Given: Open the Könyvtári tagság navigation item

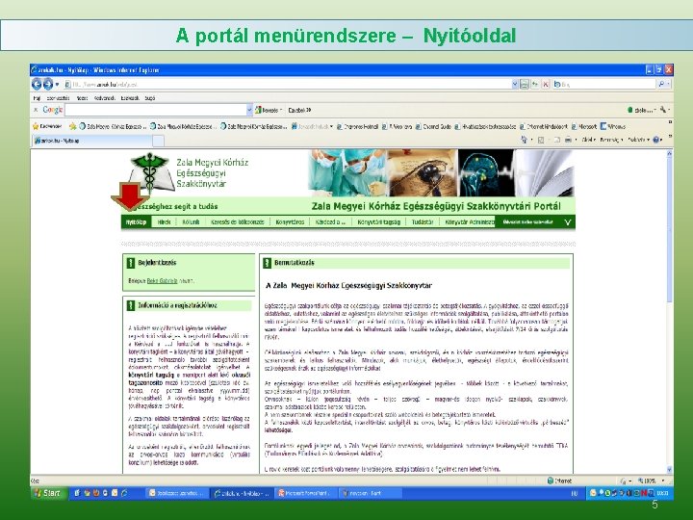Looking at the screenshot, I should click(x=379, y=222).
